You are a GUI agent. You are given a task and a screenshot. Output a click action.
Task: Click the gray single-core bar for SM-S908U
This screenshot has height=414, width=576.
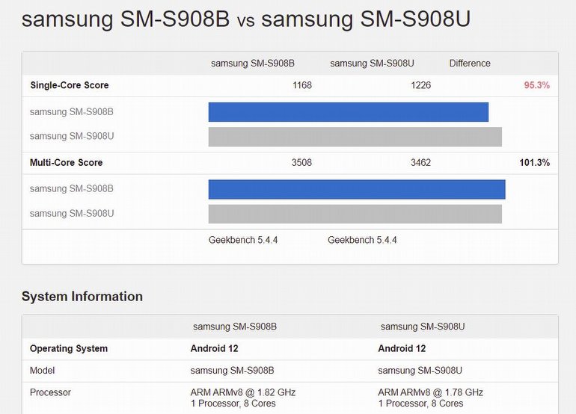(x=355, y=137)
